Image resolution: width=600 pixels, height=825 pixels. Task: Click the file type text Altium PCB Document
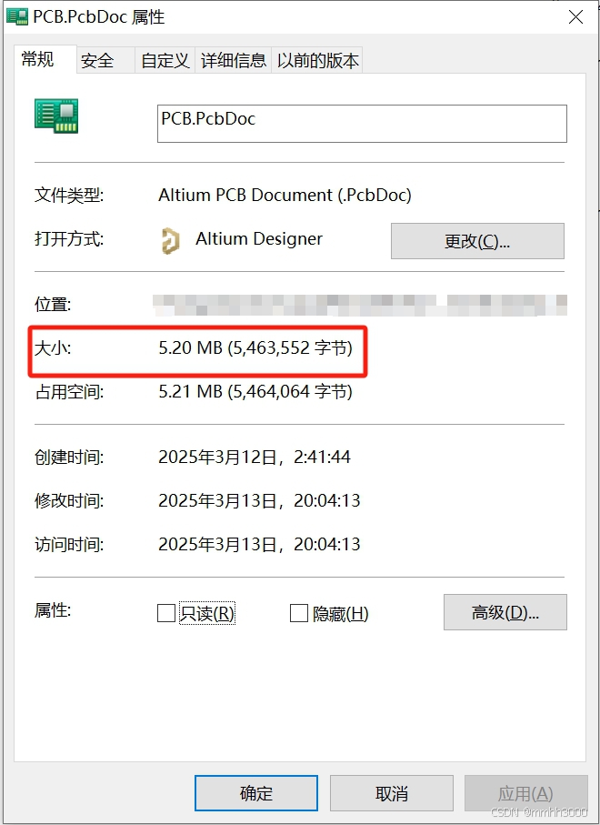click(x=285, y=196)
